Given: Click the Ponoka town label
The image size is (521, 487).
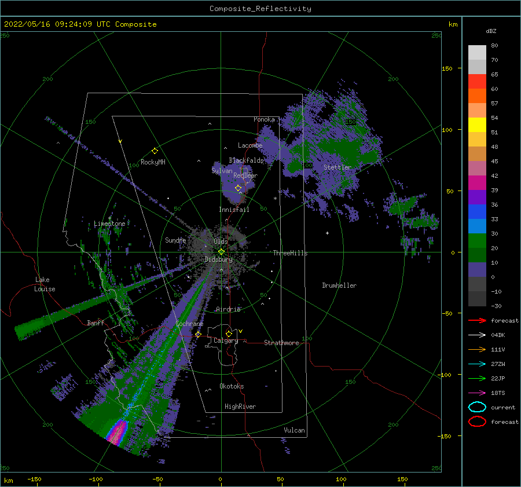Looking at the screenshot, I should (264, 119).
